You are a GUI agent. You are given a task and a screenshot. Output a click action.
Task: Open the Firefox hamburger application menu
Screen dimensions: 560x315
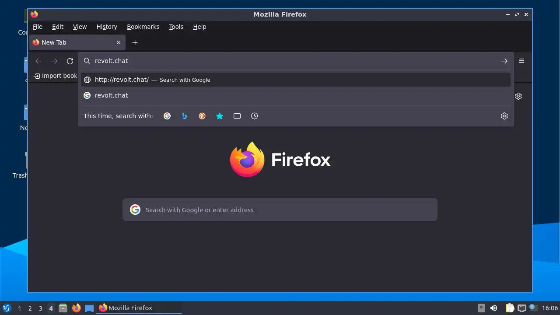pos(521,61)
